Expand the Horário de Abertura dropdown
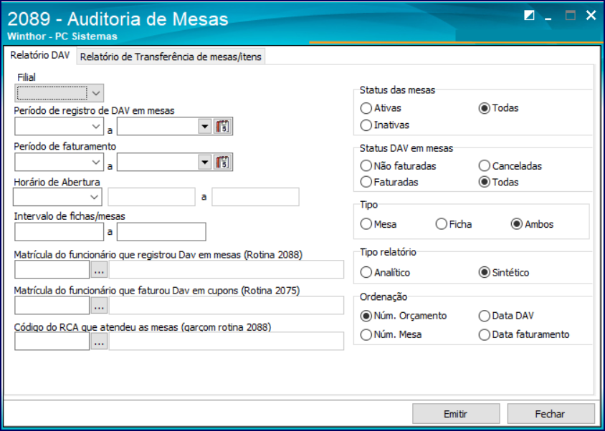Image resolution: width=605 pixels, height=431 pixels. (94, 197)
